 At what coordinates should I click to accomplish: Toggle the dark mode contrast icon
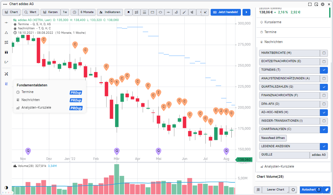coord(6,188)
